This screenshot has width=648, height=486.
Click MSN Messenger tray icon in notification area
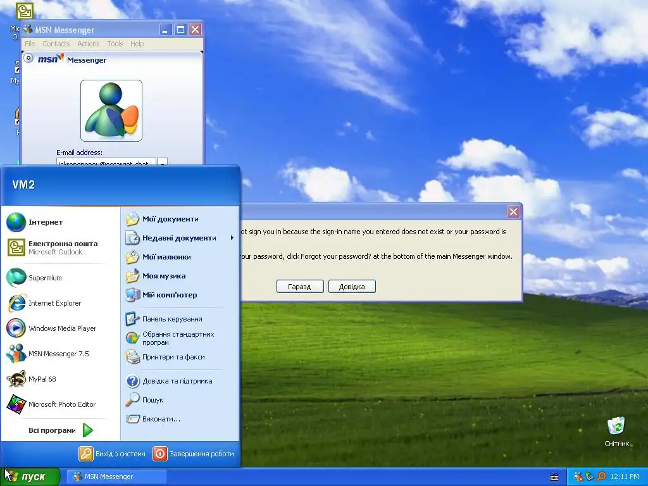[578, 477]
